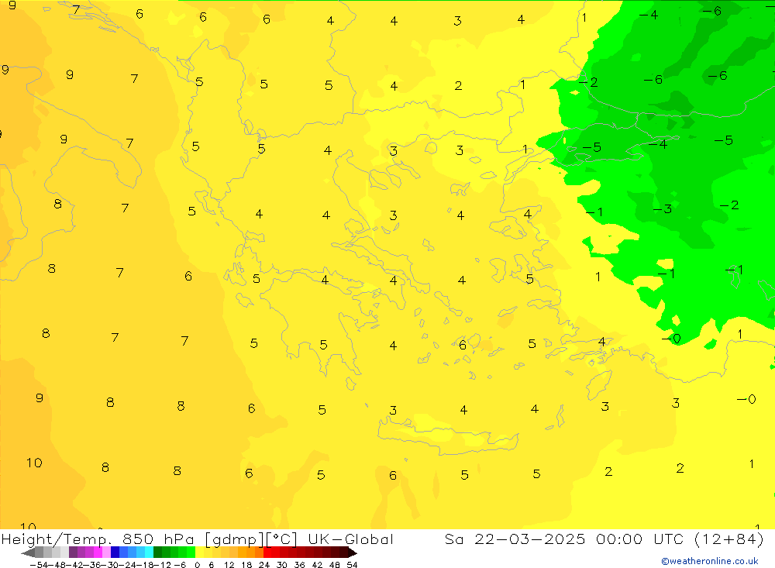Image resolution: width=775 pixels, height=568 pixels.
Task: Click the 'Sa 22-03-2025' date text
Action: (x=515, y=539)
